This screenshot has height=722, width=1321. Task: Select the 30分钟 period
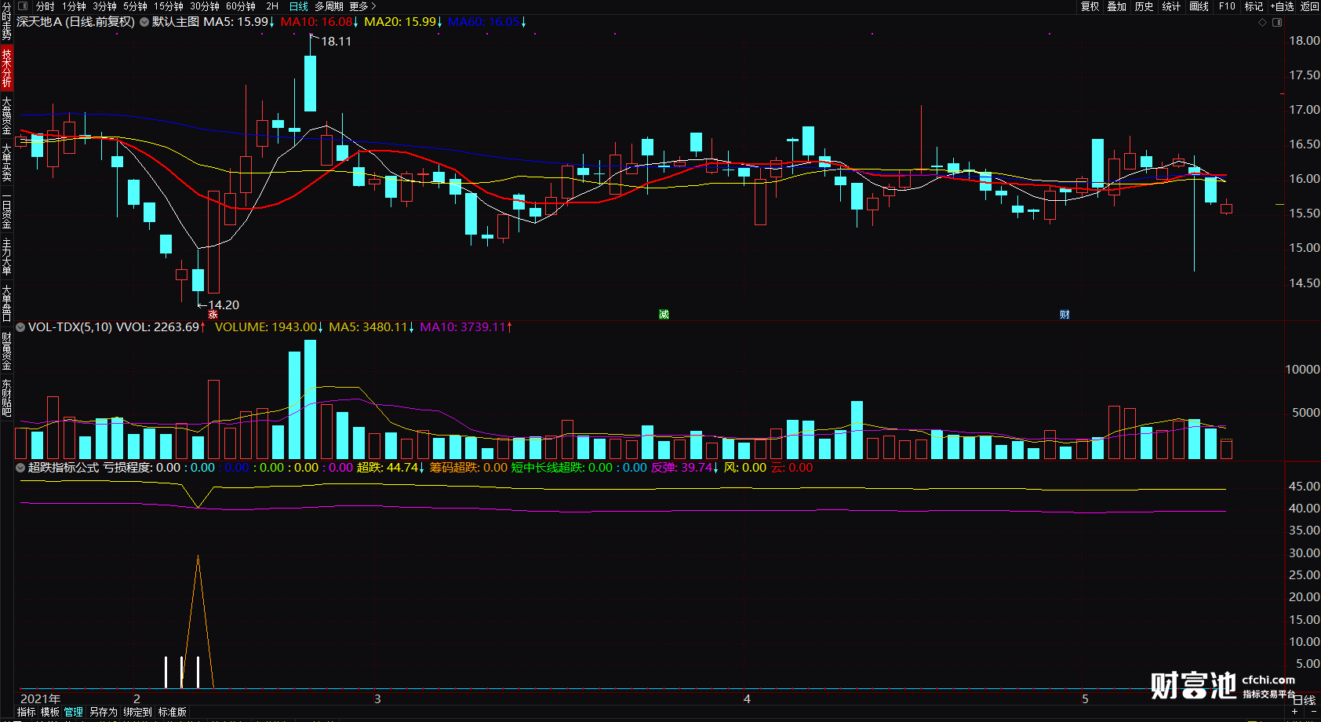[205, 6]
